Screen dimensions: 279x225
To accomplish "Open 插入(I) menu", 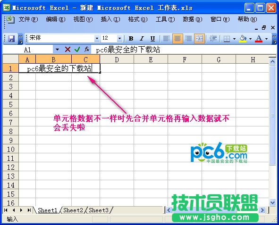I will tap(110, 19).
